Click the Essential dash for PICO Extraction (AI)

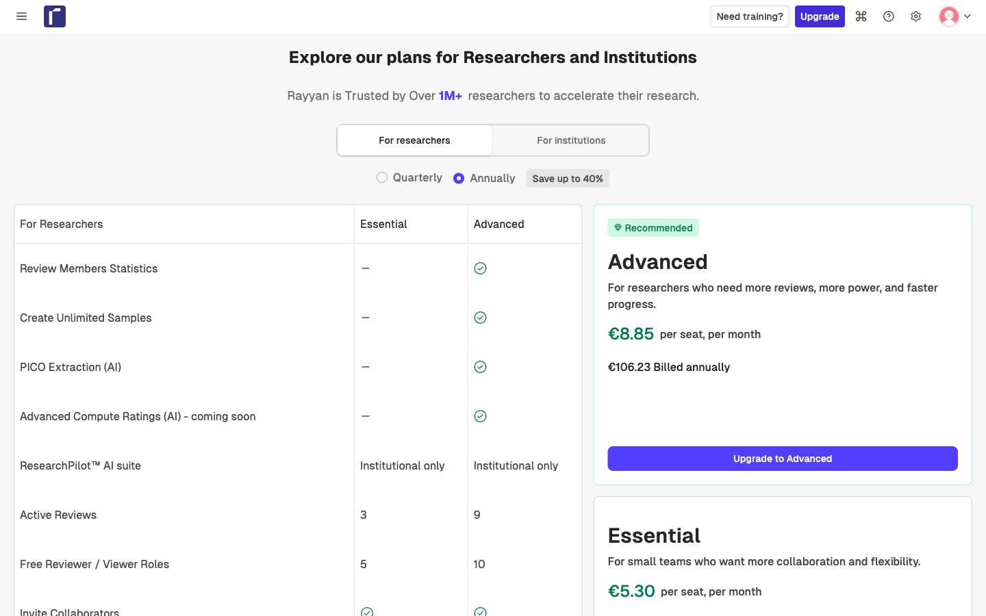click(366, 367)
